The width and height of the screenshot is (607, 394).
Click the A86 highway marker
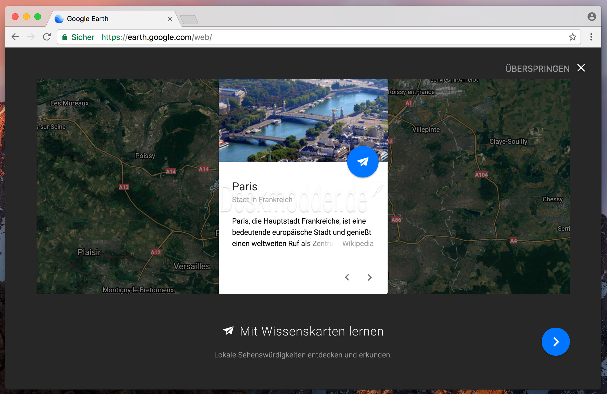[x=396, y=220]
